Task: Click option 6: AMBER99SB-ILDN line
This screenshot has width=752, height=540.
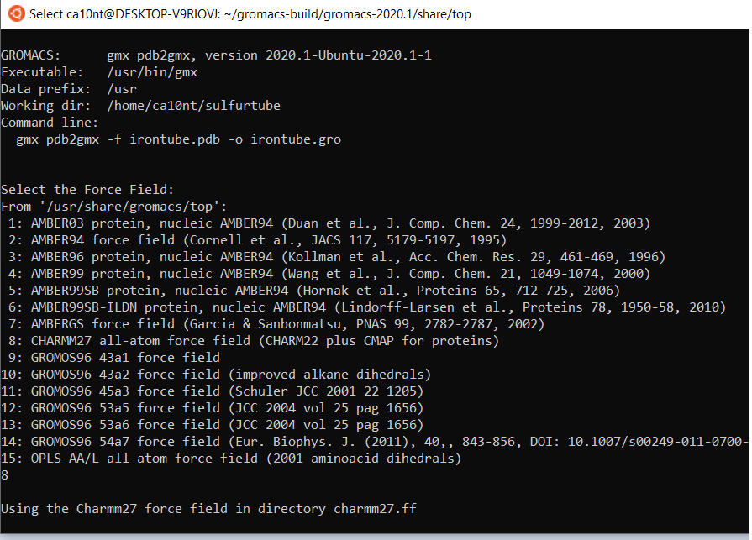Action: (x=367, y=307)
